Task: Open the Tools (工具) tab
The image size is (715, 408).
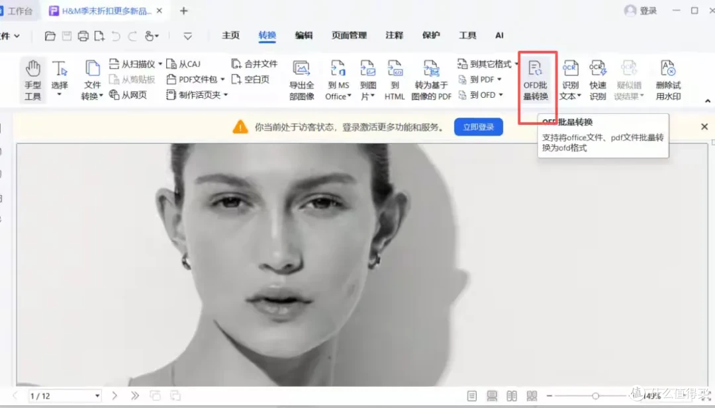Action: [467, 35]
